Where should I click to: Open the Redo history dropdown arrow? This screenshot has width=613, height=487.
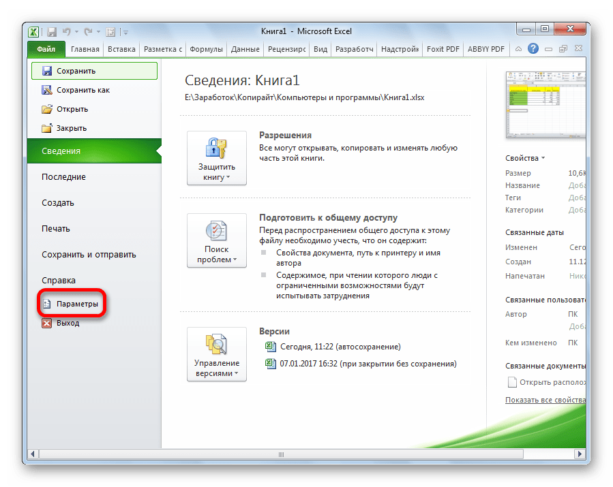pos(98,32)
